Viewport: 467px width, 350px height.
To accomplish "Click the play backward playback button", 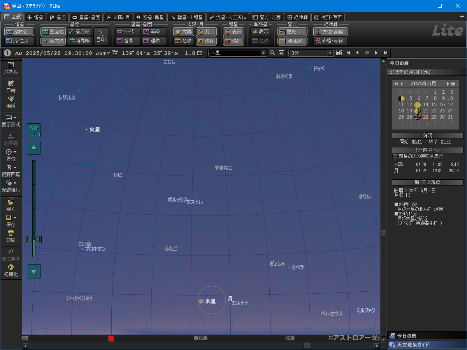I will tap(357, 53).
